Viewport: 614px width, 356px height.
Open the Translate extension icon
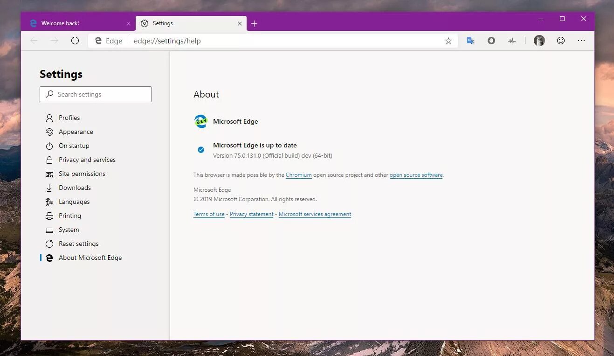pyautogui.click(x=471, y=41)
